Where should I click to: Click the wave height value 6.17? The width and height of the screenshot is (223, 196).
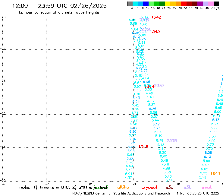[x=156, y=124]
